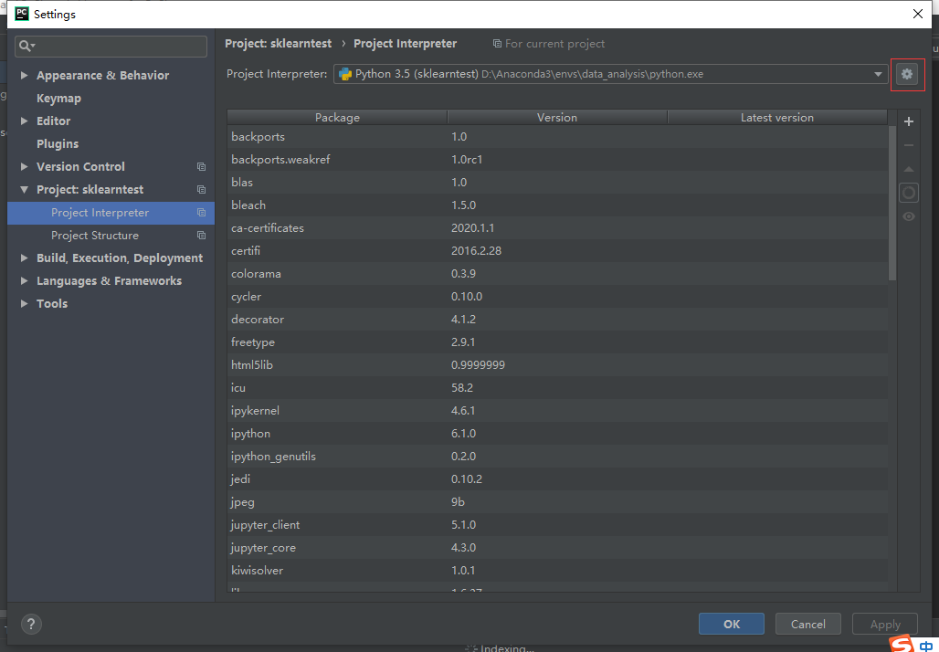This screenshot has height=652, width=939.
Task: Select the blas package row
Action: click(x=557, y=182)
